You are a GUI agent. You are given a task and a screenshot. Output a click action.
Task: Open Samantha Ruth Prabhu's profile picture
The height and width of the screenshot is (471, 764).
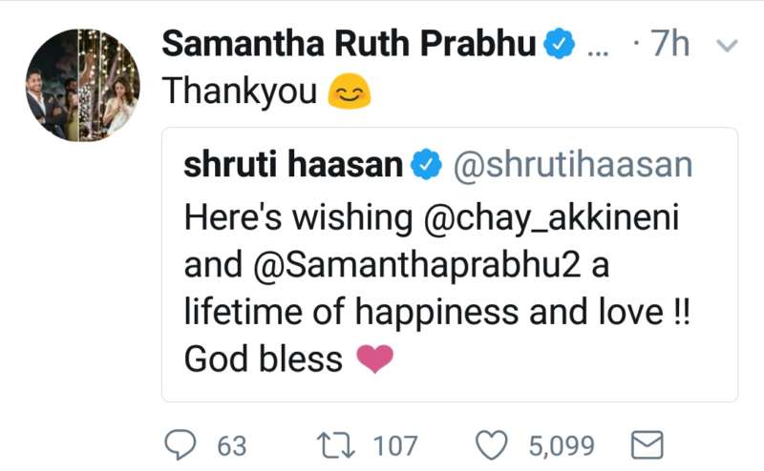tap(82, 85)
